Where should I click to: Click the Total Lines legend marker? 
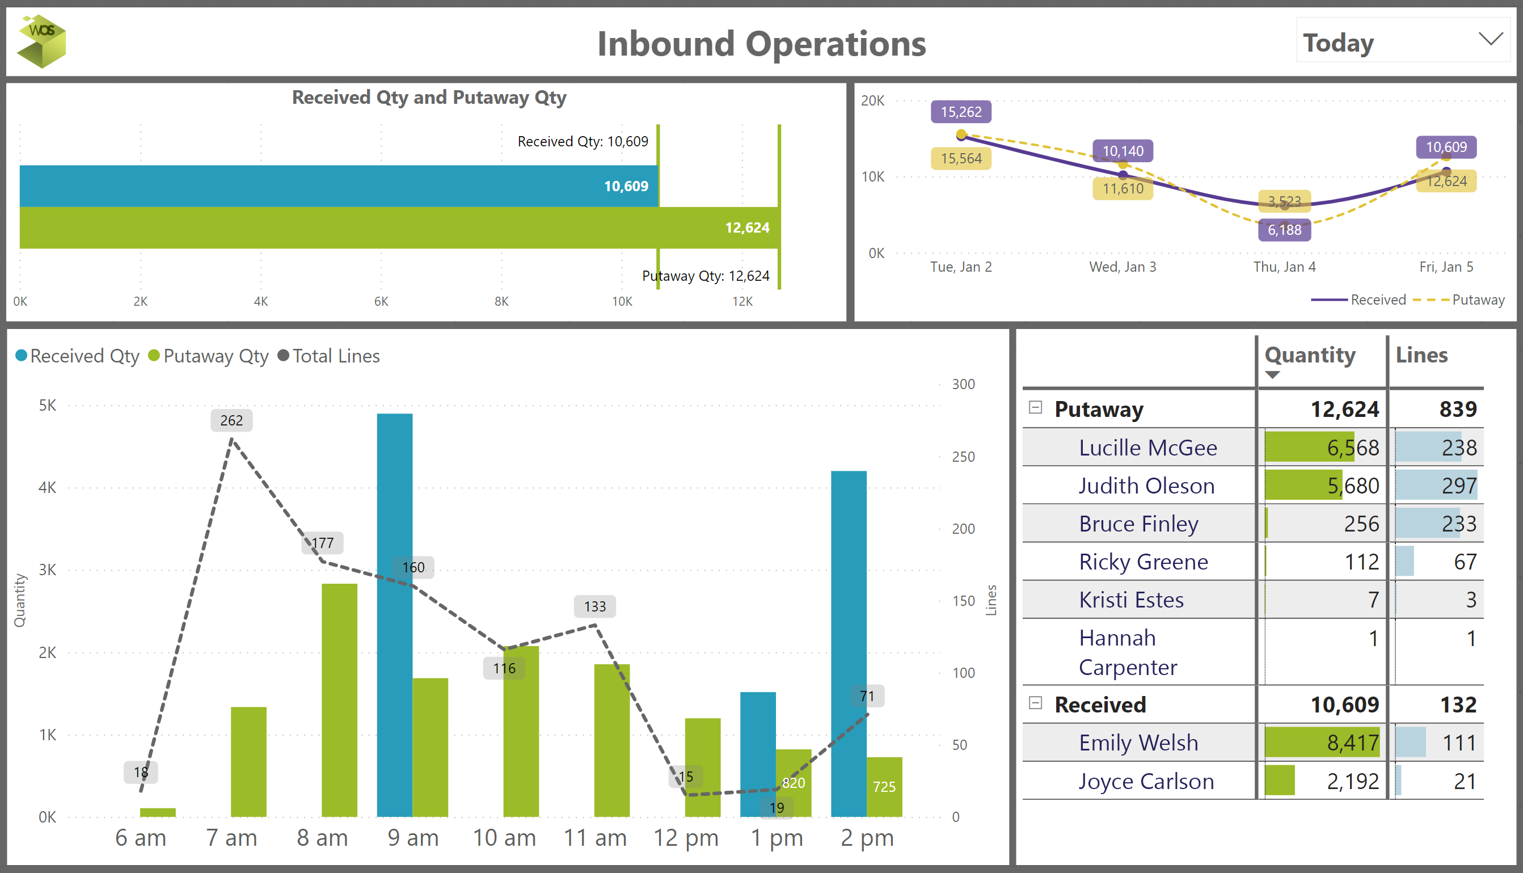pos(284,356)
